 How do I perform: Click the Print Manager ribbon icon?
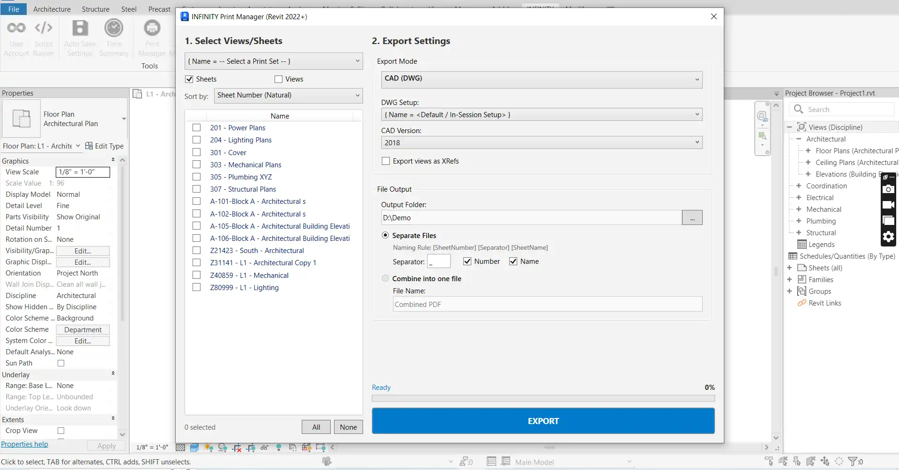(152, 29)
